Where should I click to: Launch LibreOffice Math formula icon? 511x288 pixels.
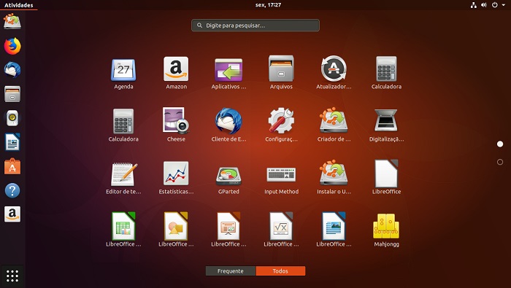coord(281,230)
